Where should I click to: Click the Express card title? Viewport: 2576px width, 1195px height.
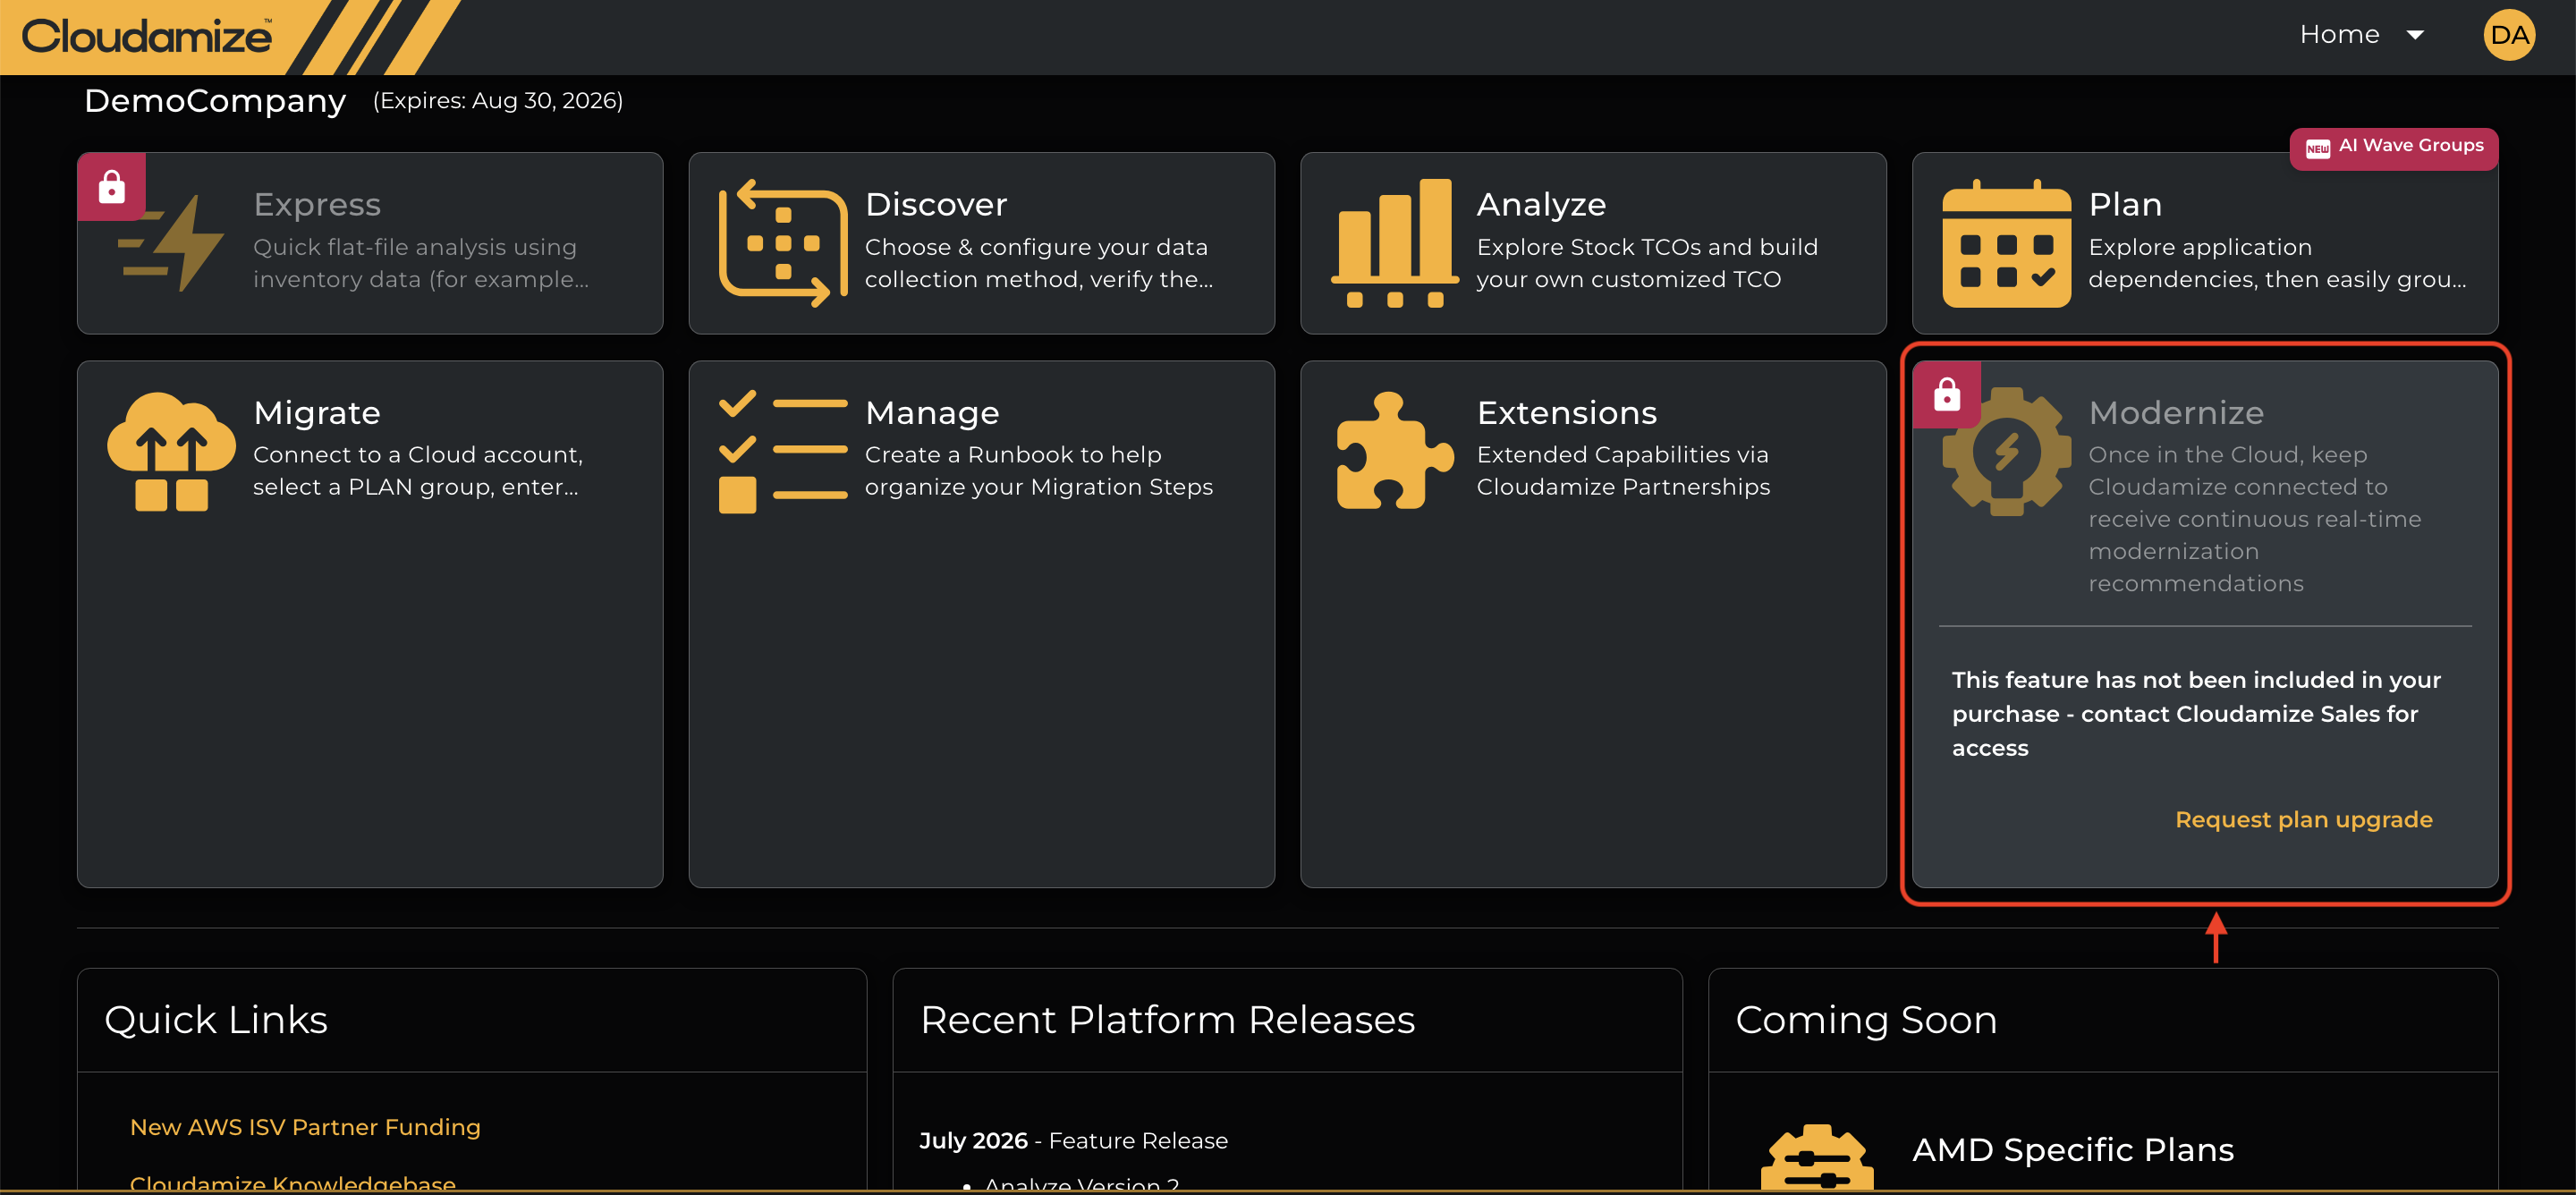click(317, 204)
